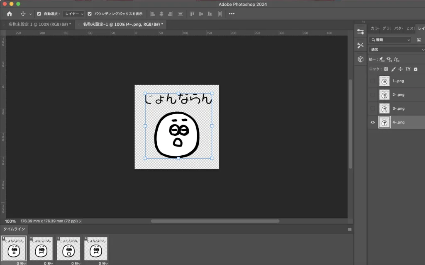Screen dimensions: 425x265
Task: Open the 3D cube panel icon
Action: (x=360, y=59)
